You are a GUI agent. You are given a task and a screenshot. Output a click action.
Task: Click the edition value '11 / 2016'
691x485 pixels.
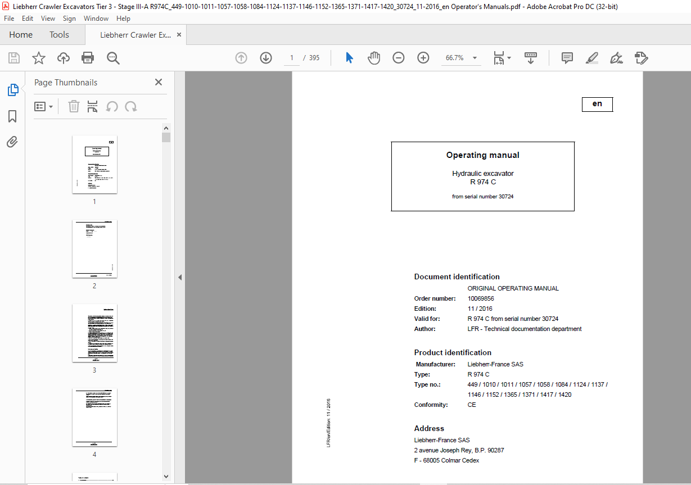click(480, 309)
